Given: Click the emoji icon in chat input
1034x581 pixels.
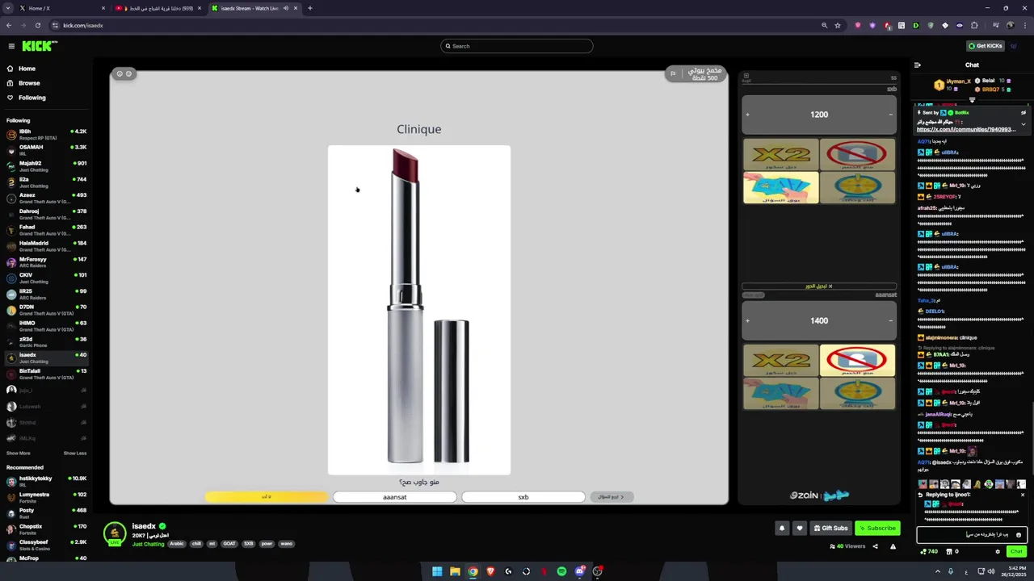Looking at the screenshot, I should (x=1018, y=534).
